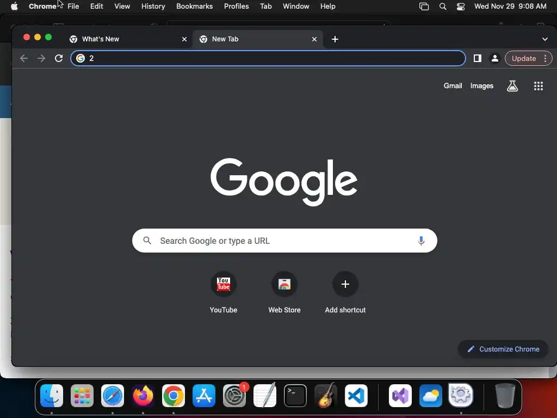Open the Window menu
The width and height of the screenshot is (557, 418).
click(296, 7)
